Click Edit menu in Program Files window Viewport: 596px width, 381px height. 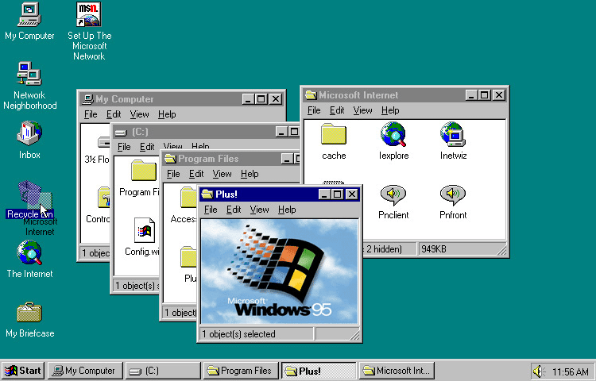coord(196,174)
